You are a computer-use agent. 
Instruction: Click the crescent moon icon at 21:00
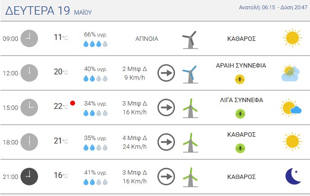click(x=293, y=176)
